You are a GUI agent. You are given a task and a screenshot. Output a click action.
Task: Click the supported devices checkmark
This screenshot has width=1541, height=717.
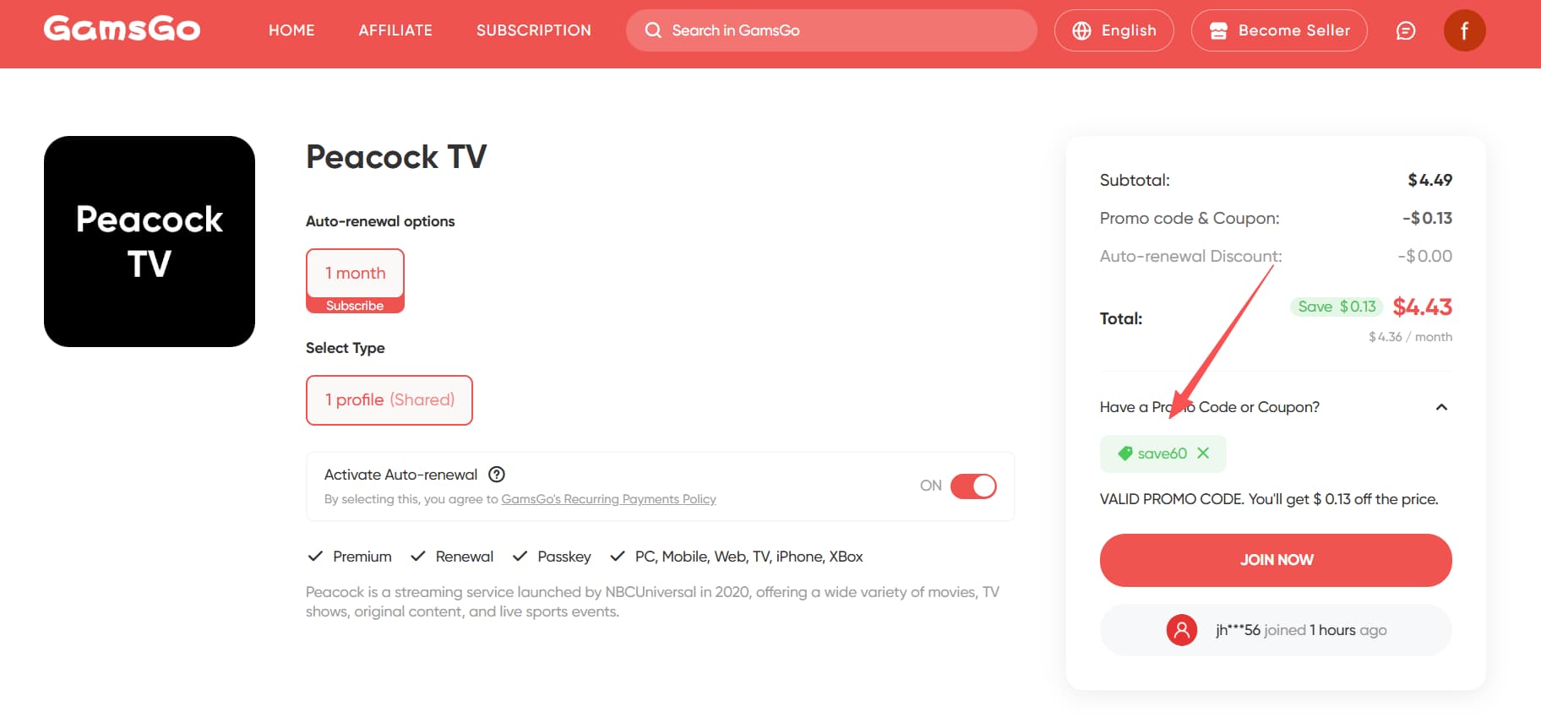pos(618,557)
